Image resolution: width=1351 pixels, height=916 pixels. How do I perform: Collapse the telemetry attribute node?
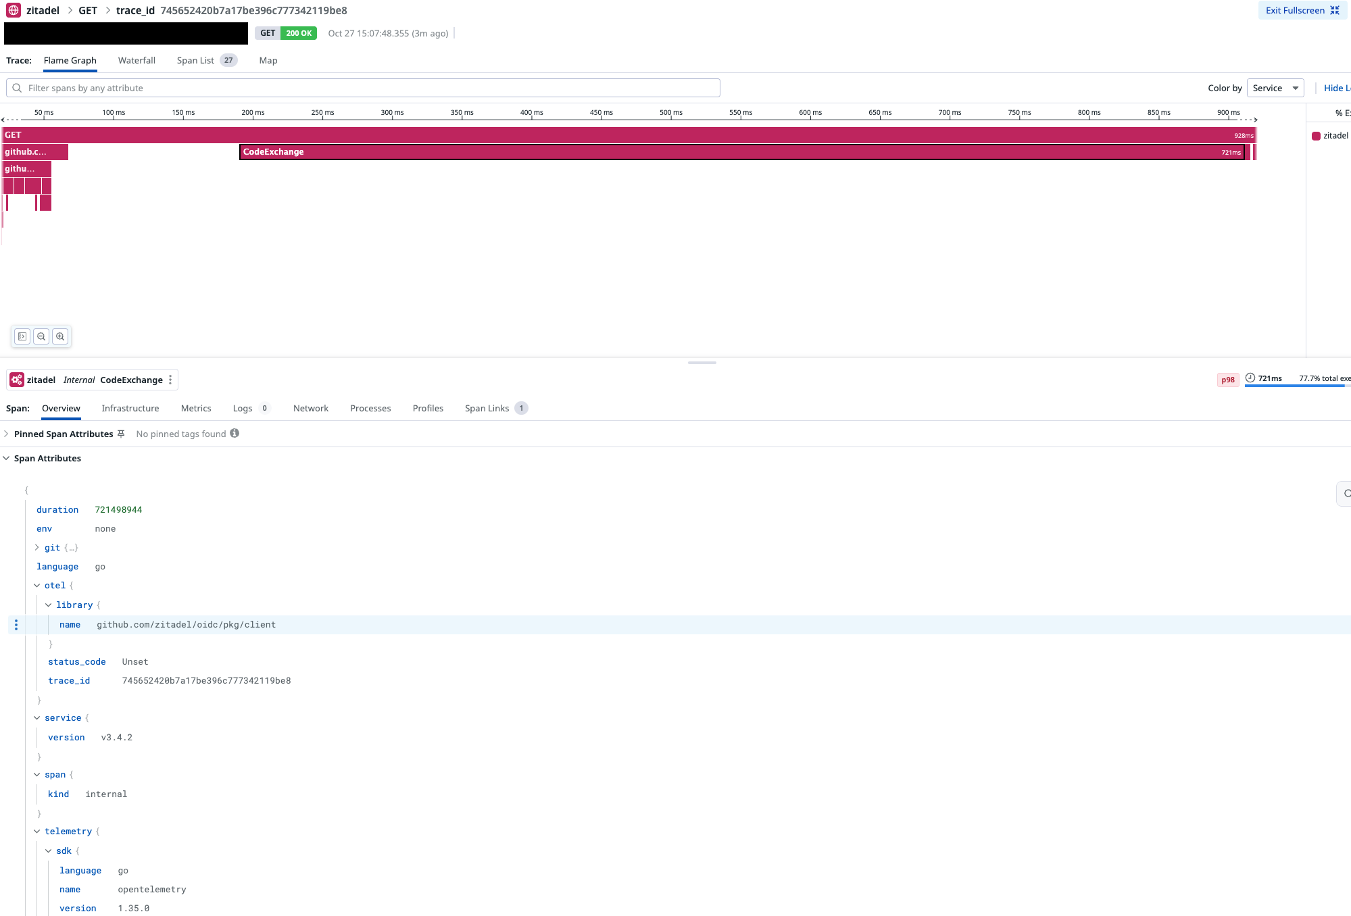[x=37, y=832]
